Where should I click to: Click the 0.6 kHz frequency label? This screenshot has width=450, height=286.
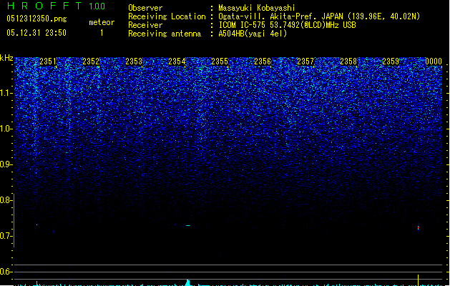pos(6,272)
